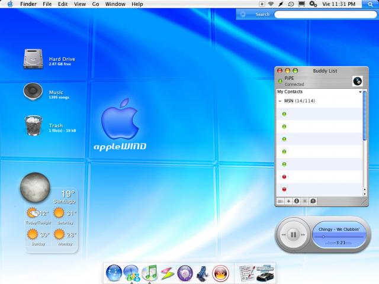Viewport: 379px width, 284px height.
Task: Skip to previous track
Action: [x=283, y=234]
